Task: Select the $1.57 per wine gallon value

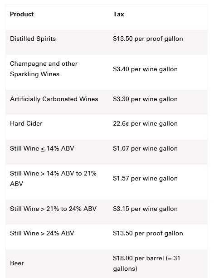Action: (x=145, y=178)
